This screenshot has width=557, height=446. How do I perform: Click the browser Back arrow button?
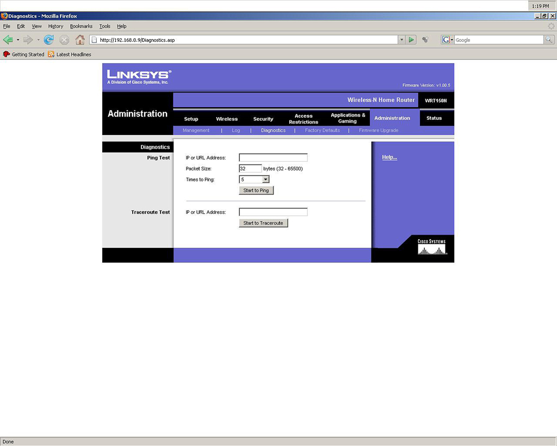tap(8, 40)
